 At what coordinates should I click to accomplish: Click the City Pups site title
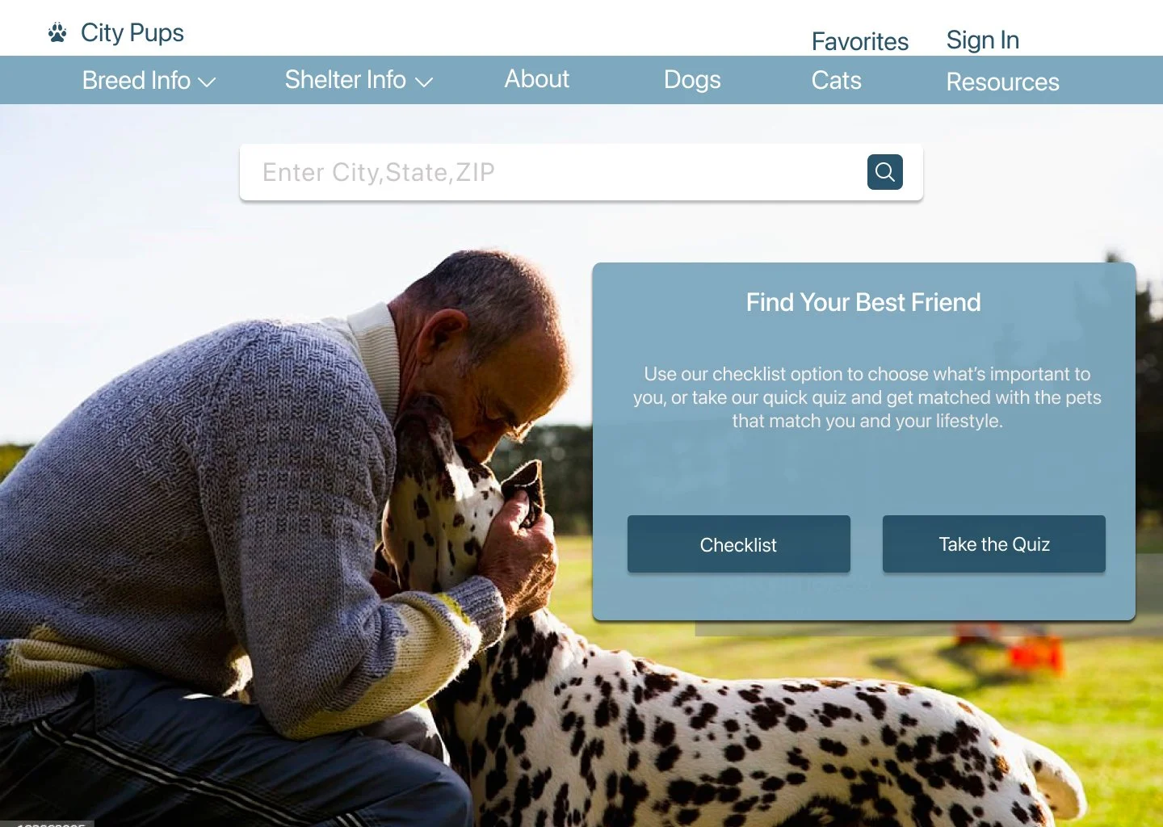pyautogui.click(x=132, y=33)
